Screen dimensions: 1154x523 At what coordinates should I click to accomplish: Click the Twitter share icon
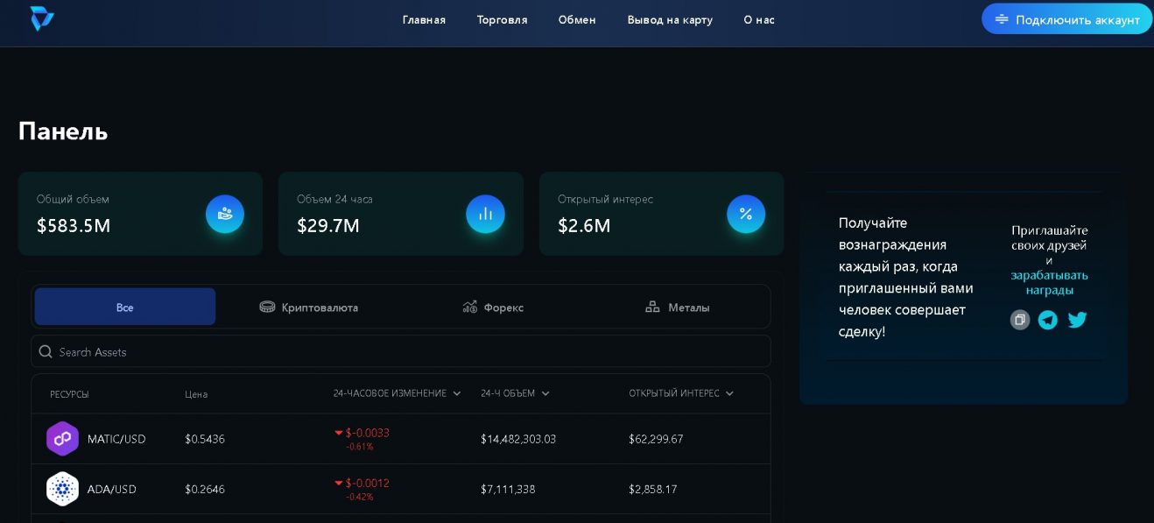[x=1077, y=320]
